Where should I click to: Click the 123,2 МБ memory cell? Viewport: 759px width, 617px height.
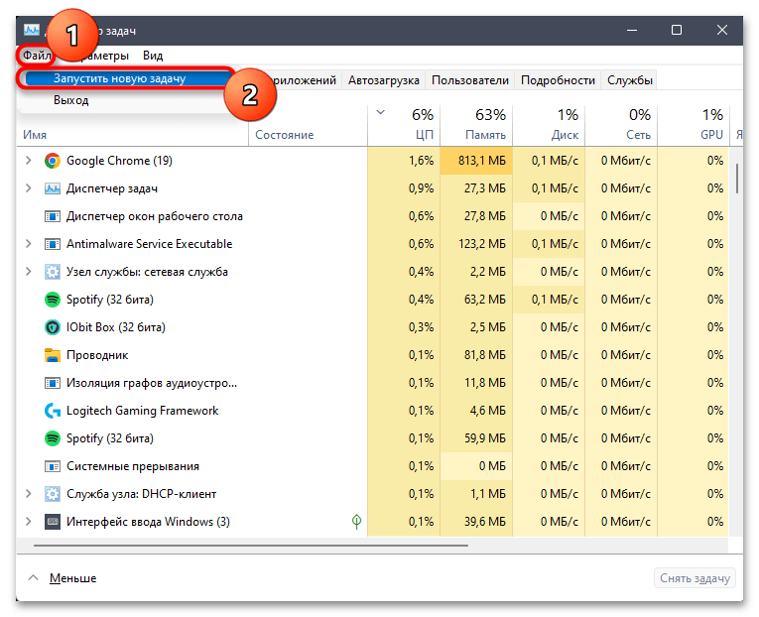(476, 244)
